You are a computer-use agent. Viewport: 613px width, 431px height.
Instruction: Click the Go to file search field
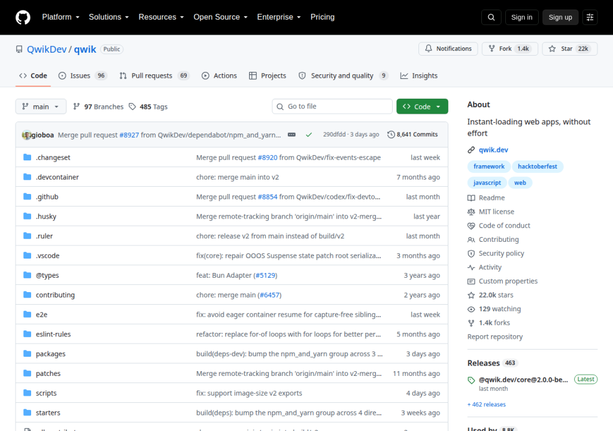tap(332, 107)
